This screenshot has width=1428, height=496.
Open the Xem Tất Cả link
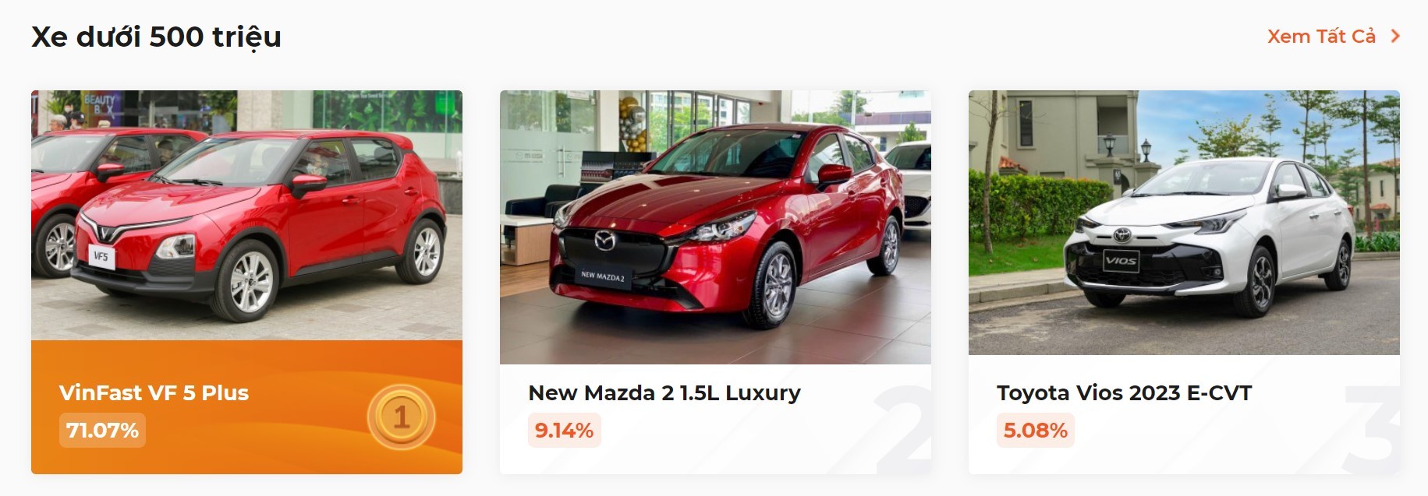click(1321, 37)
